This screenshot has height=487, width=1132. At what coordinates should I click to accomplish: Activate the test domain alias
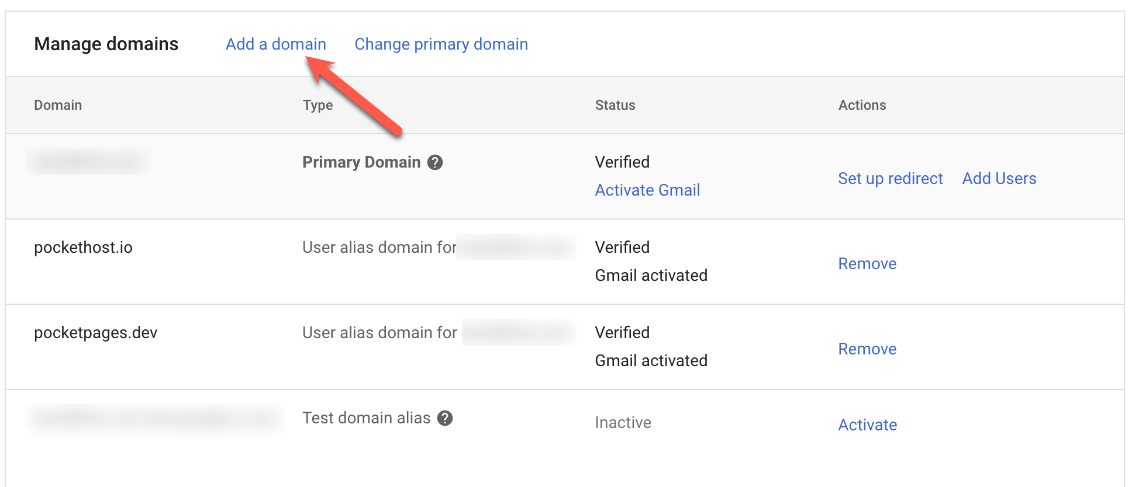867,425
